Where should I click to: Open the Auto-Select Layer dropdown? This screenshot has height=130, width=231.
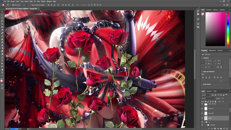pyautogui.click(x=25, y=5)
